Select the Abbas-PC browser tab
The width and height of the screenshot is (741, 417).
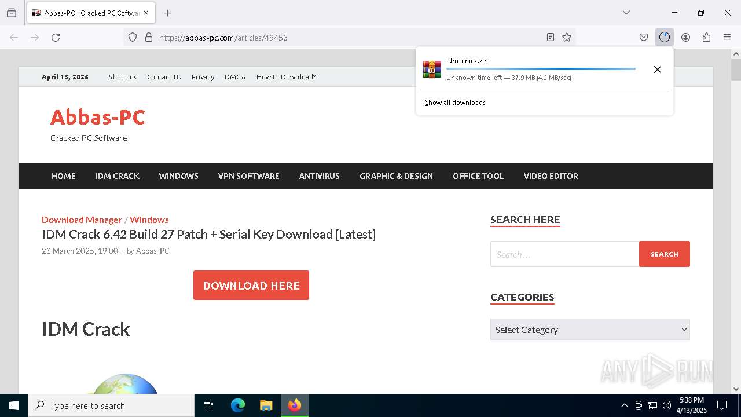click(x=91, y=13)
